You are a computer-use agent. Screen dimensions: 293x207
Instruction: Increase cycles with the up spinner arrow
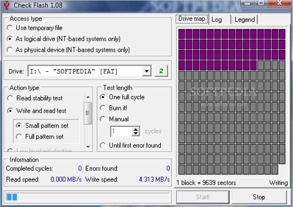136,129
